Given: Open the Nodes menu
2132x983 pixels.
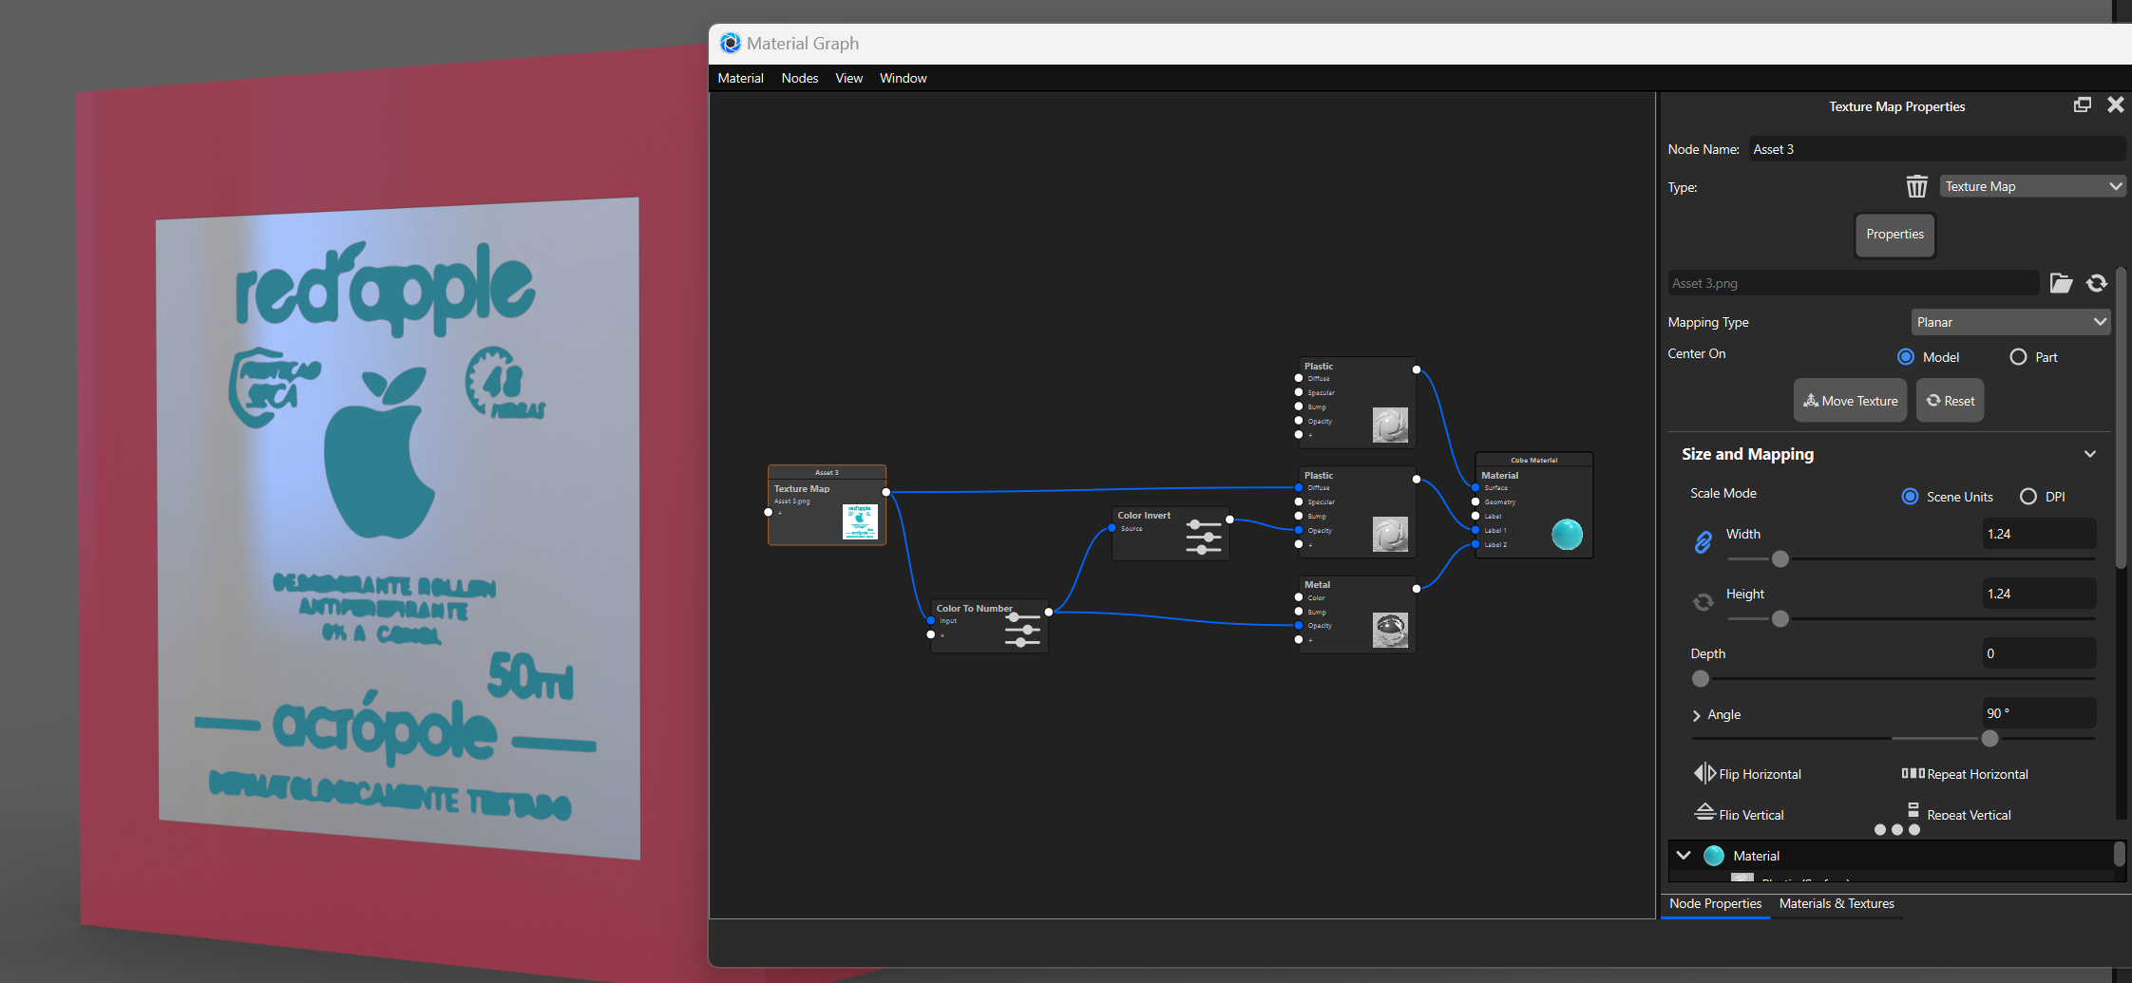Looking at the screenshot, I should (x=799, y=78).
